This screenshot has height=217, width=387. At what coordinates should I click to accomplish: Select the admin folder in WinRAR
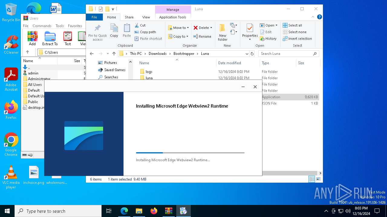(33, 73)
